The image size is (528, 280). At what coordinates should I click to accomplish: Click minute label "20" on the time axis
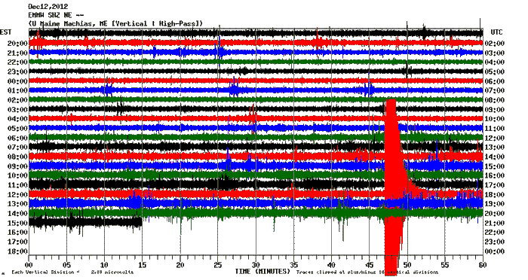[180, 265]
